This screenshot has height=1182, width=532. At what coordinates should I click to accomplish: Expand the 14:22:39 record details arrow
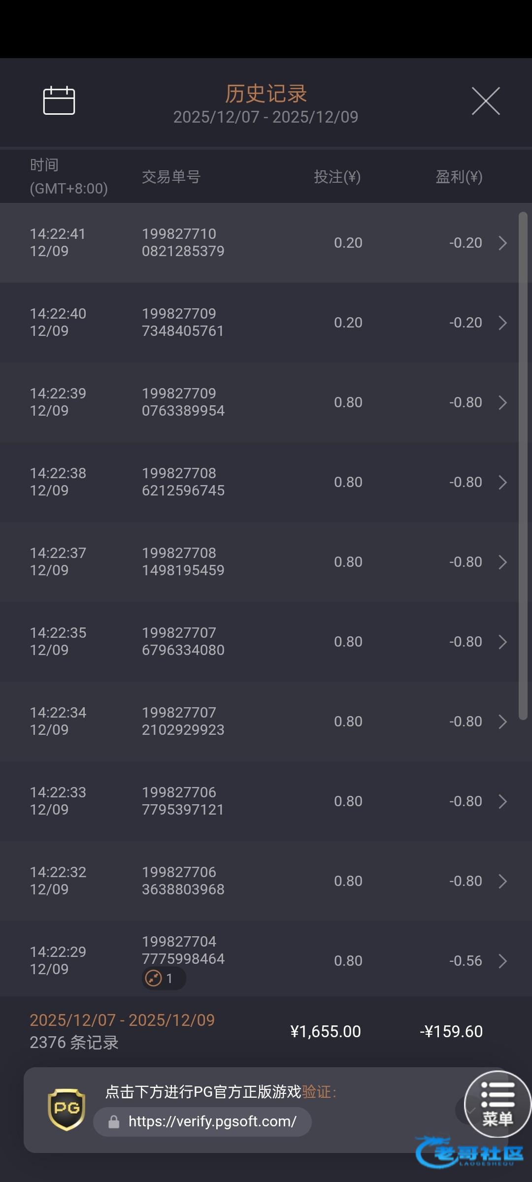click(502, 402)
